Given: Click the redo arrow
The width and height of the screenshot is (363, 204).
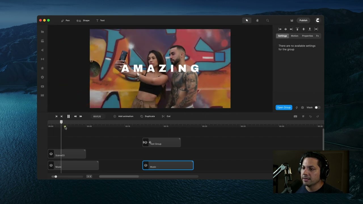Looking at the screenshot, I should pos(318,116).
